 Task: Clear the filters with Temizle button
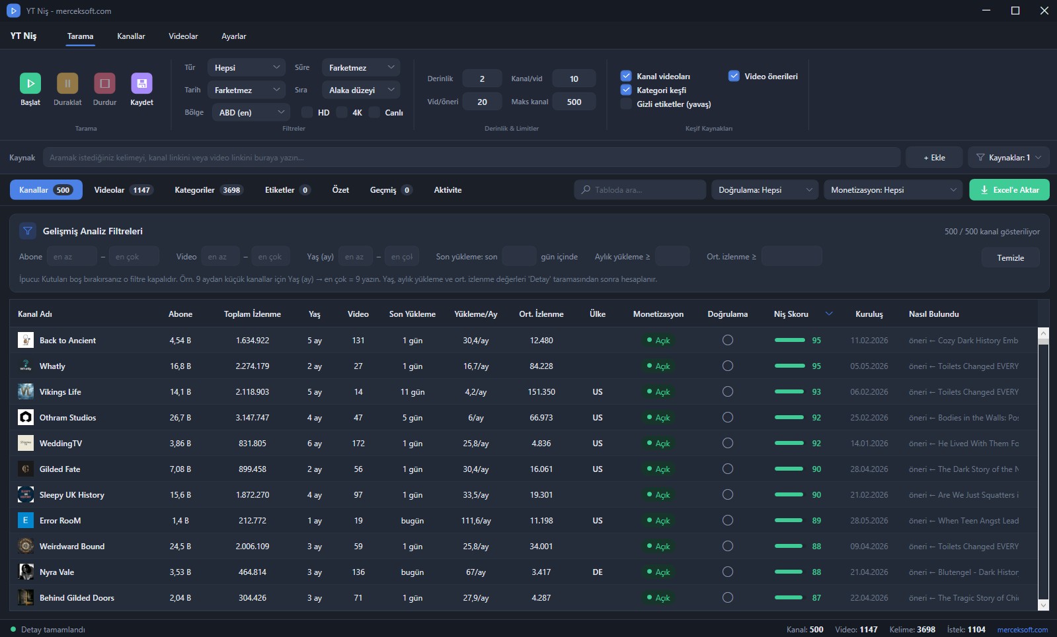point(1010,257)
